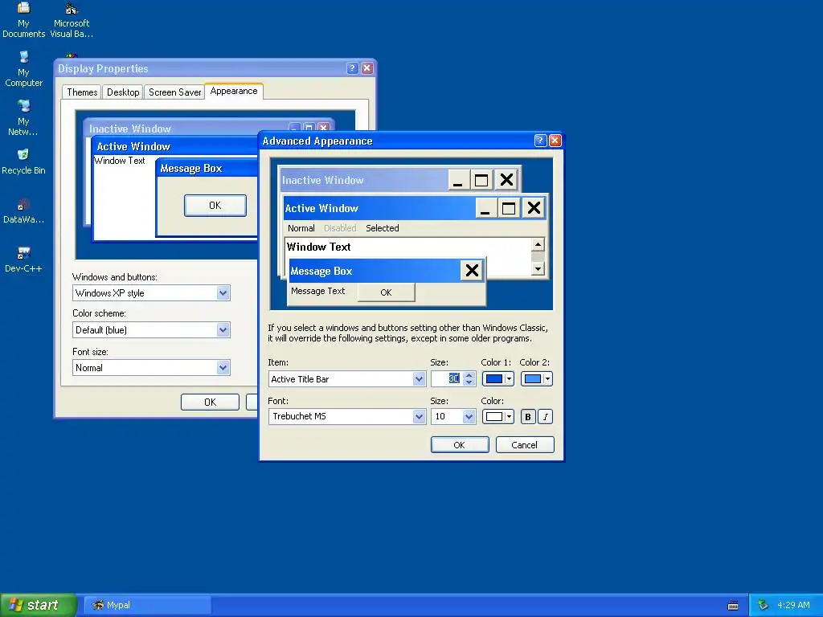The image size is (823, 617).
Task: Click Message Box title in advanced preview
Action: tap(321, 272)
